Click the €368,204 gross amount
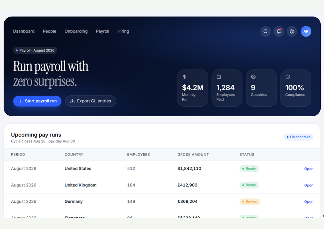Viewport: 324px width, 229px height. point(187,201)
